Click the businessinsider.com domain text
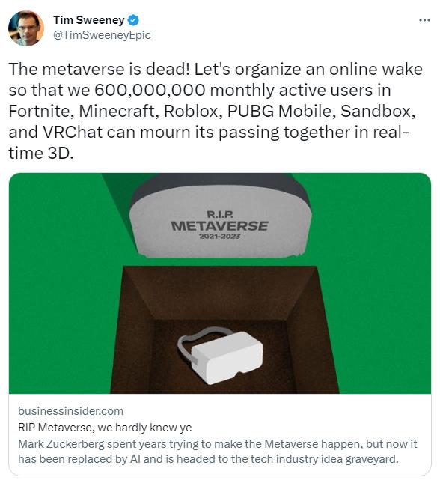Image resolution: width=440 pixels, height=483 pixels. [x=70, y=411]
